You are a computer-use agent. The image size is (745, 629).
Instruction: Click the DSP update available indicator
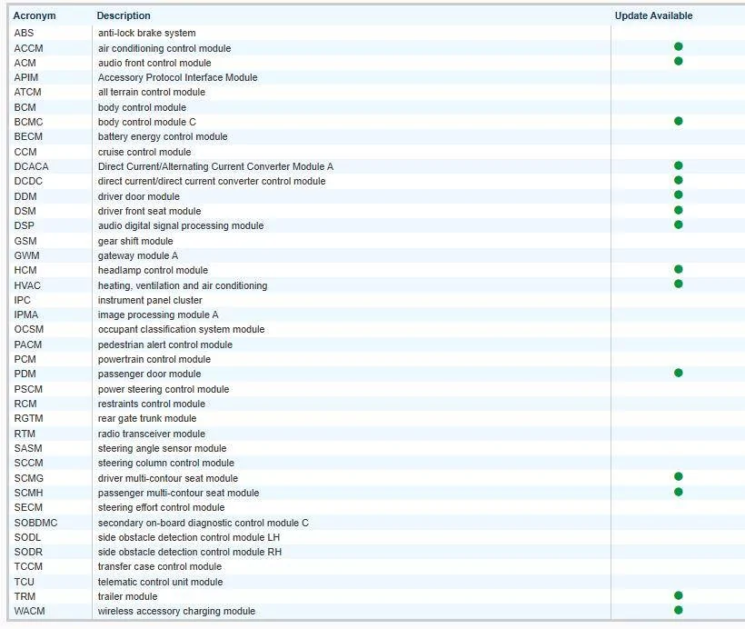[x=678, y=225]
